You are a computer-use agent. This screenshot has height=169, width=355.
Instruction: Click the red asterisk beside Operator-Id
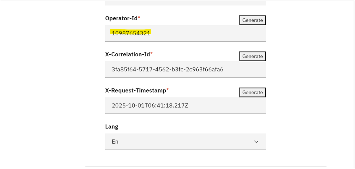[x=139, y=18]
